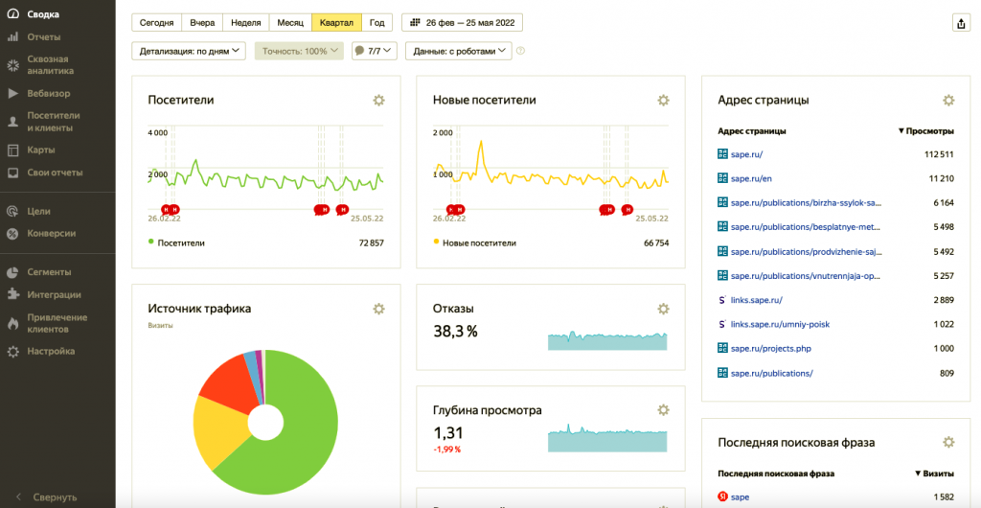Open the Интеграции puzzle icon
981x508 pixels.
12,294
